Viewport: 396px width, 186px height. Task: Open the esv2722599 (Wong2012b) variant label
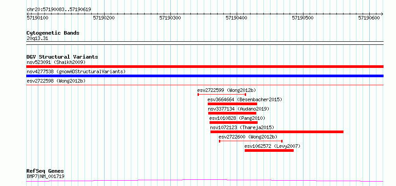(x=227, y=90)
